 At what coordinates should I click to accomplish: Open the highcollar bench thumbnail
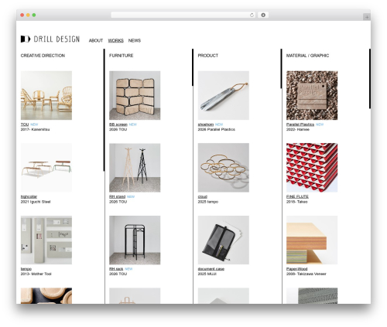tap(46, 168)
